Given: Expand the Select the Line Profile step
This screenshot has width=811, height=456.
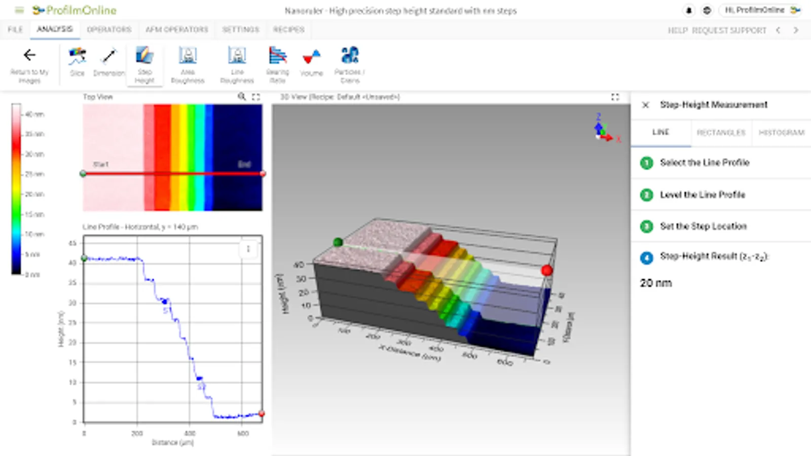Looking at the screenshot, I should coord(704,163).
